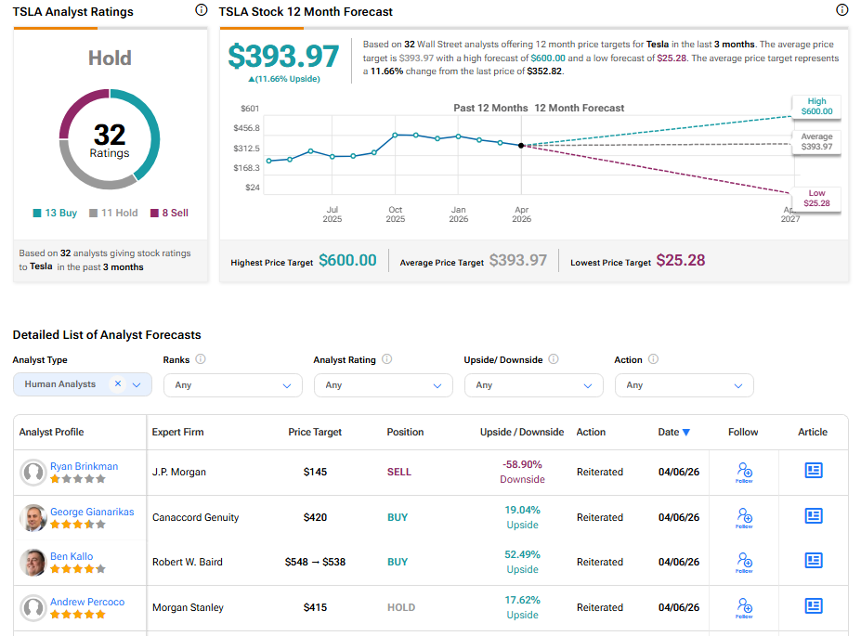Open George Gianarikas profile link
This screenshot has height=636, width=861.
coord(92,512)
